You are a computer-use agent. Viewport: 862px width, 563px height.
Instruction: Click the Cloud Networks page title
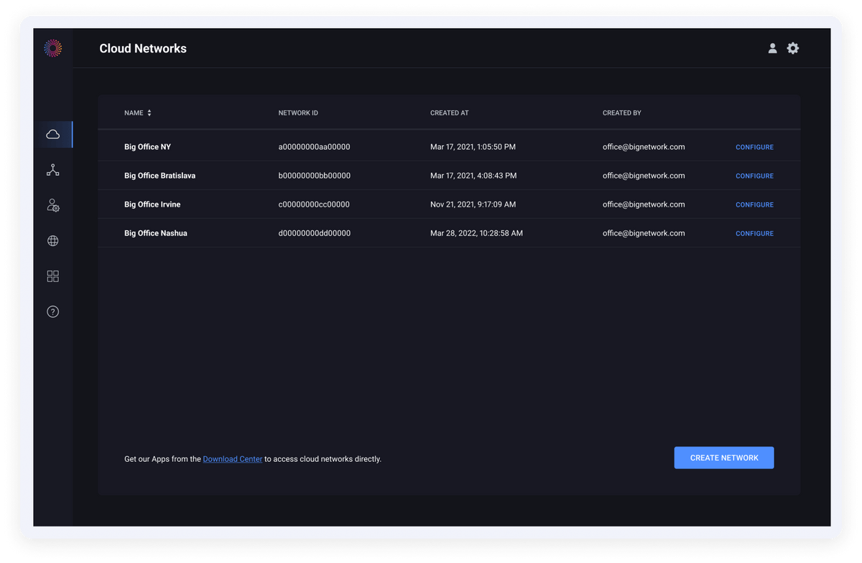(143, 48)
